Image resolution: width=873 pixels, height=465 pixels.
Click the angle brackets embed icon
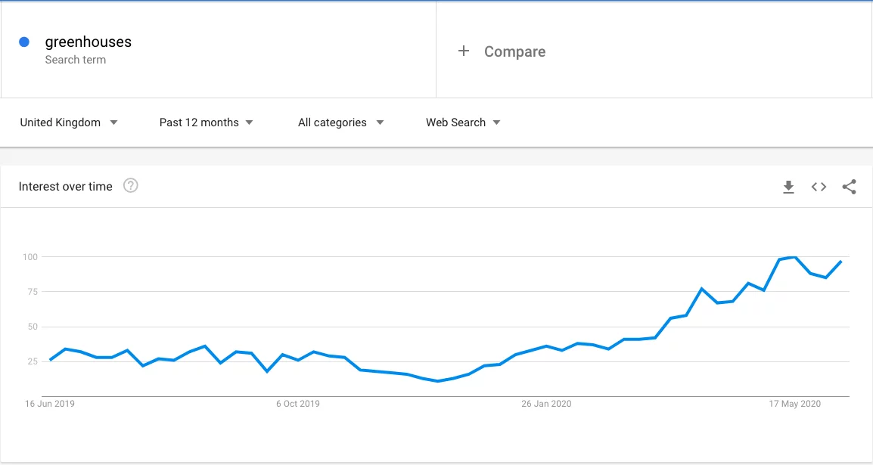tap(819, 187)
